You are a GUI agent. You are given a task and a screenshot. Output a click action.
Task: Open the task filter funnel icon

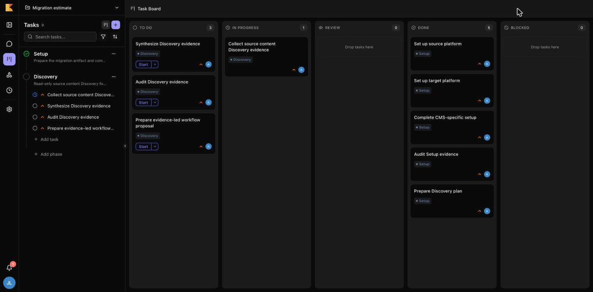coord(103,37)
